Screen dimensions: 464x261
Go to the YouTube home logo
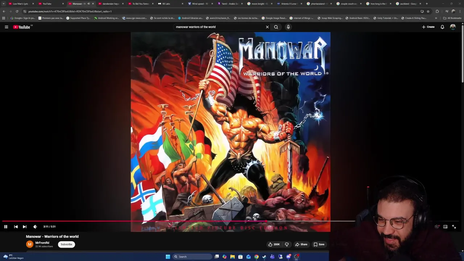[22, 27]
